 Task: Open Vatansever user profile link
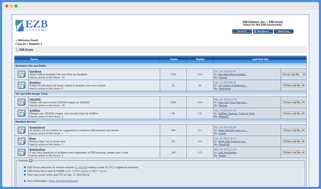tap(225, 88)
